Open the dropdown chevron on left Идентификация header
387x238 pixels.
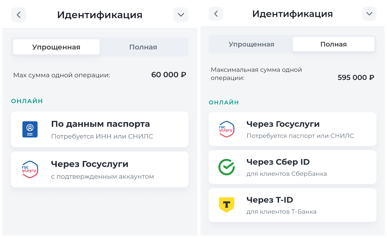(x=180, y=14)
